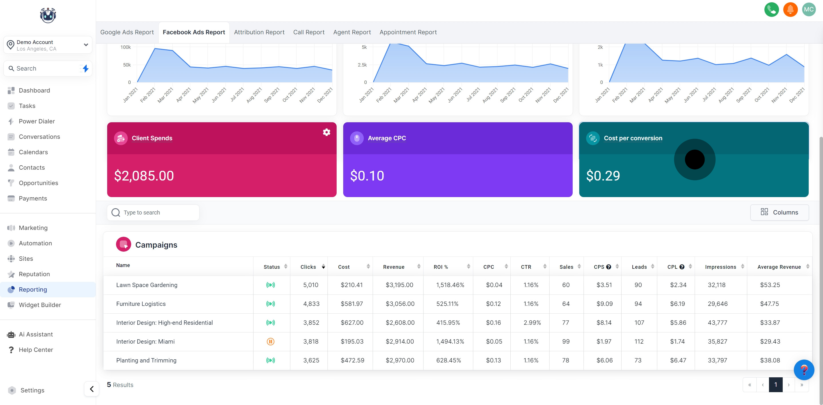This screenshot has width=823, height=405.
Task: Open the Attribution Report tab
Action: tap(259, 32)
